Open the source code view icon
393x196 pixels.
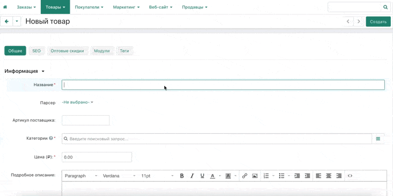click(350, 176)
